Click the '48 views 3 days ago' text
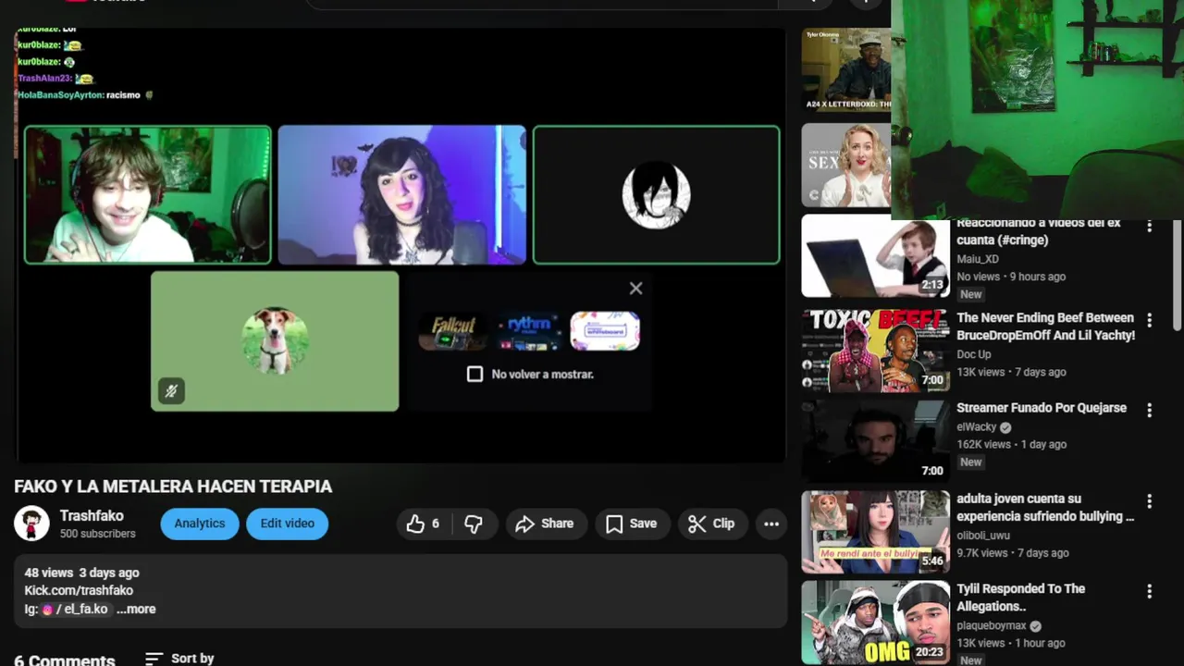This screenshot has width=1184, height=666. [81, 573]
